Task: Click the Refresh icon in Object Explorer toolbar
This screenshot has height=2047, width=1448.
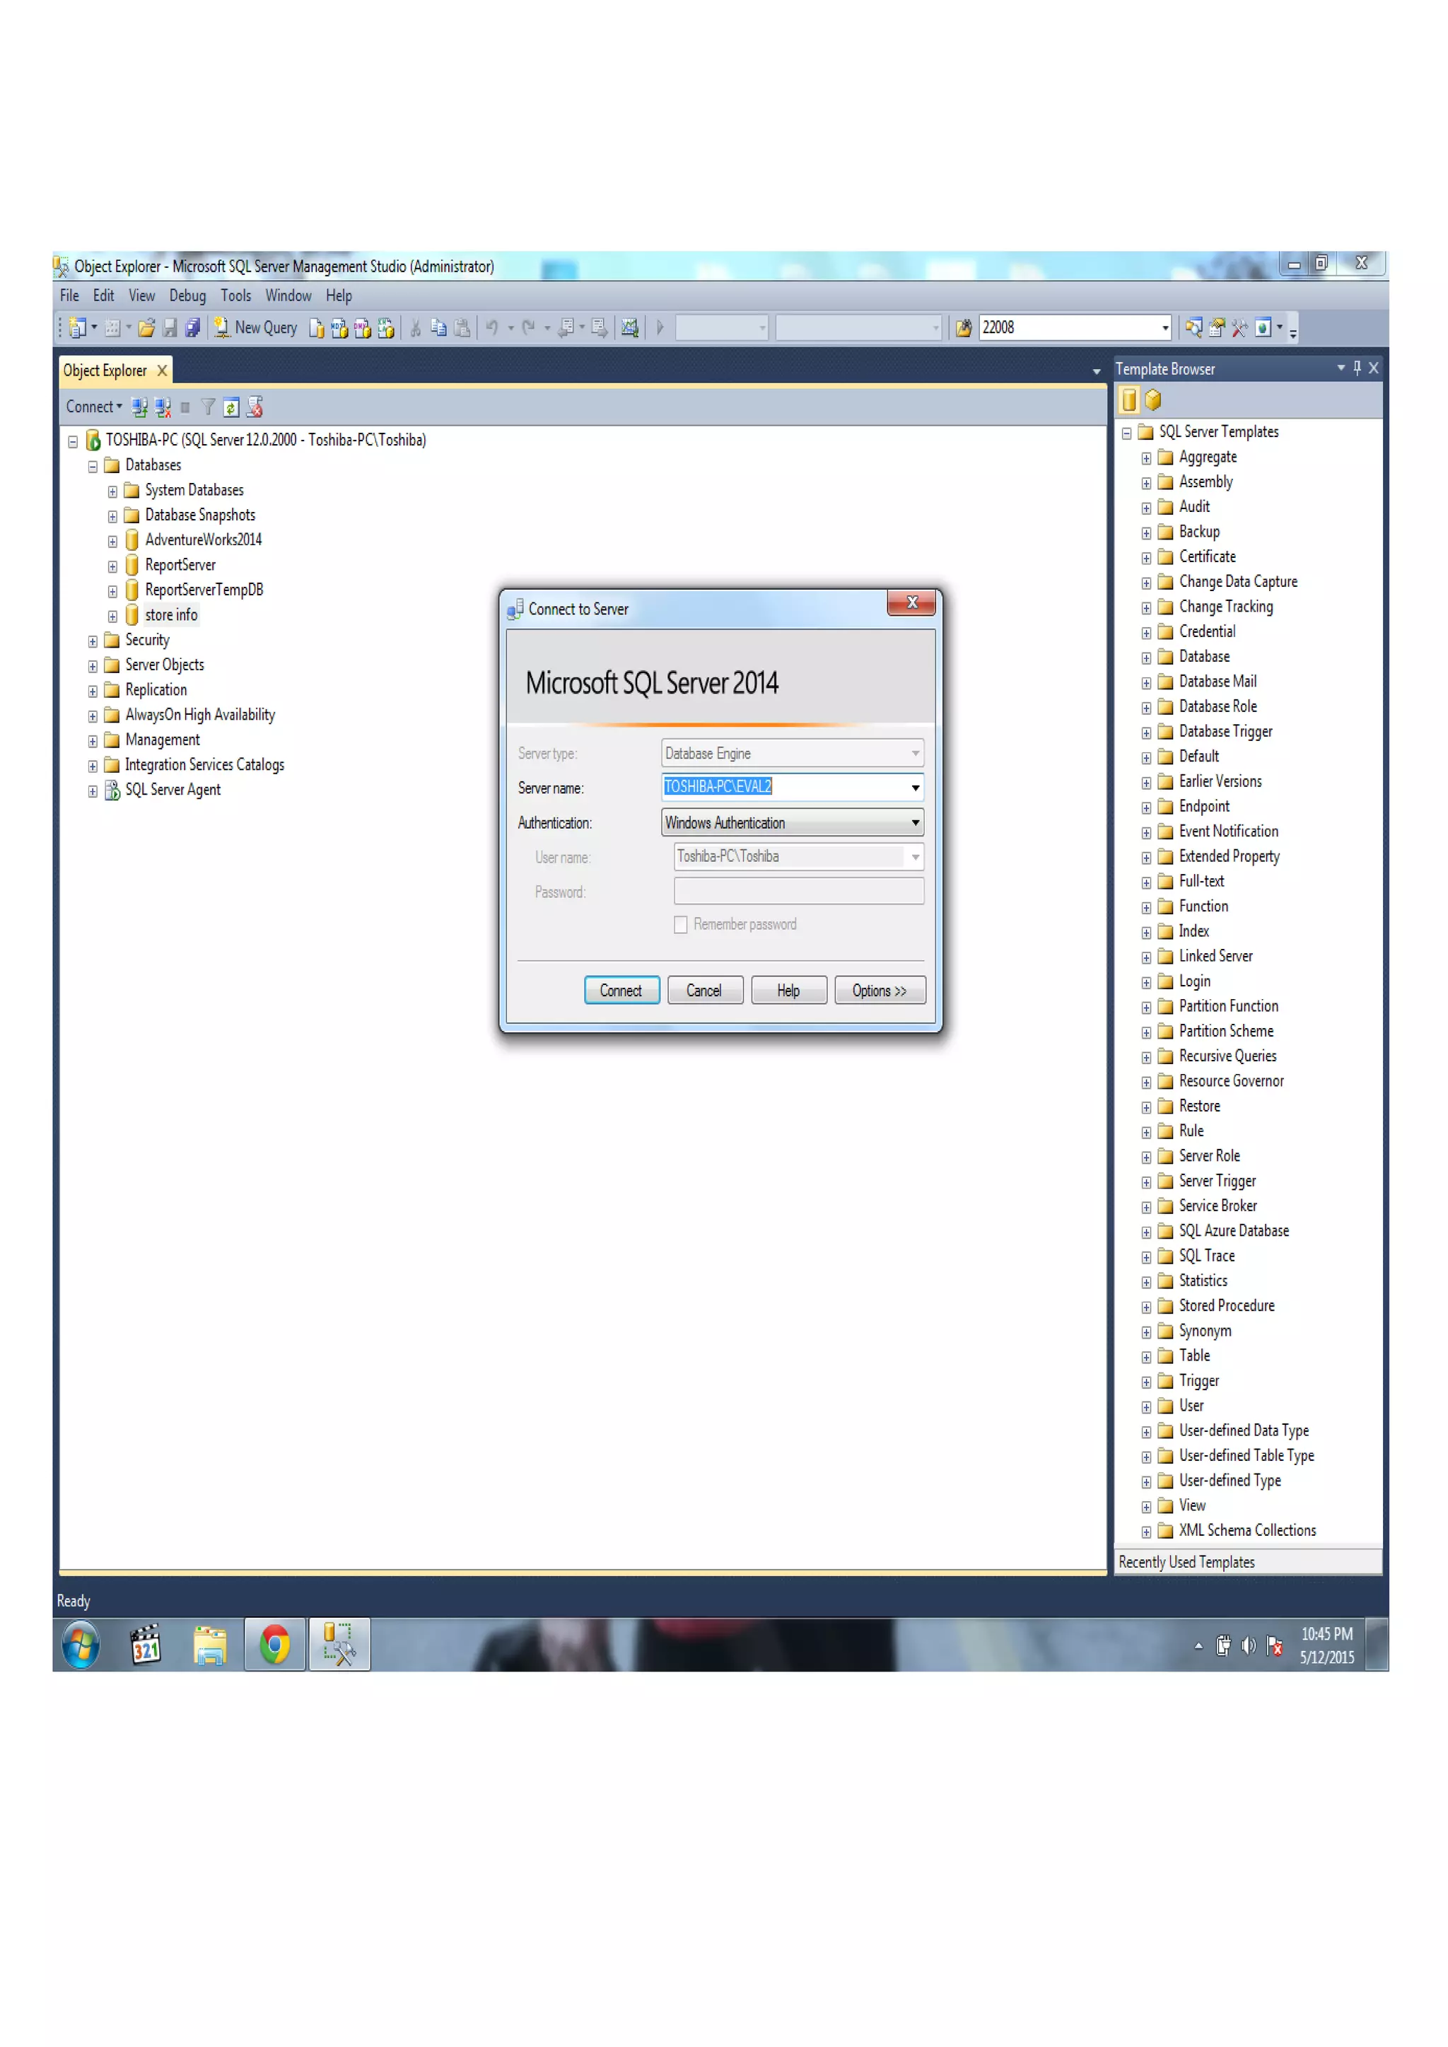Action: pos(231,407)
